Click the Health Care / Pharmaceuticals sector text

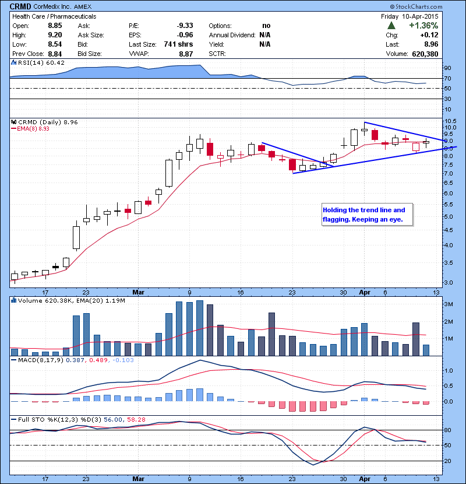54,16
